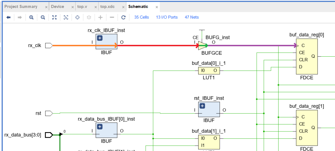
Task: Select the BUFGCE buffer triangle symbol
Action: pos(202,45)
